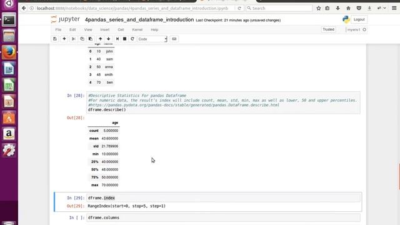Click the browser Search field

[279, 8]
